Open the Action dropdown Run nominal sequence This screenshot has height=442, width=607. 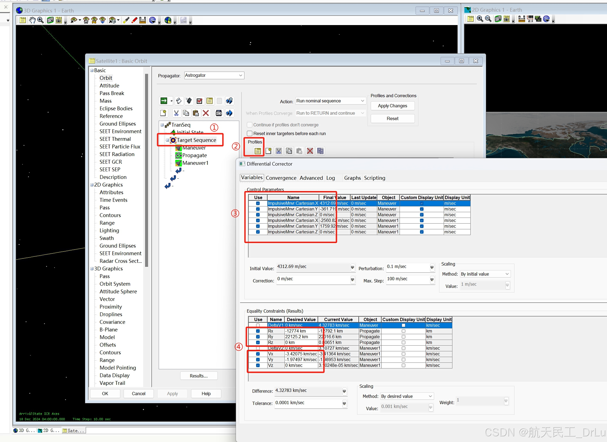tap(330, 101)
